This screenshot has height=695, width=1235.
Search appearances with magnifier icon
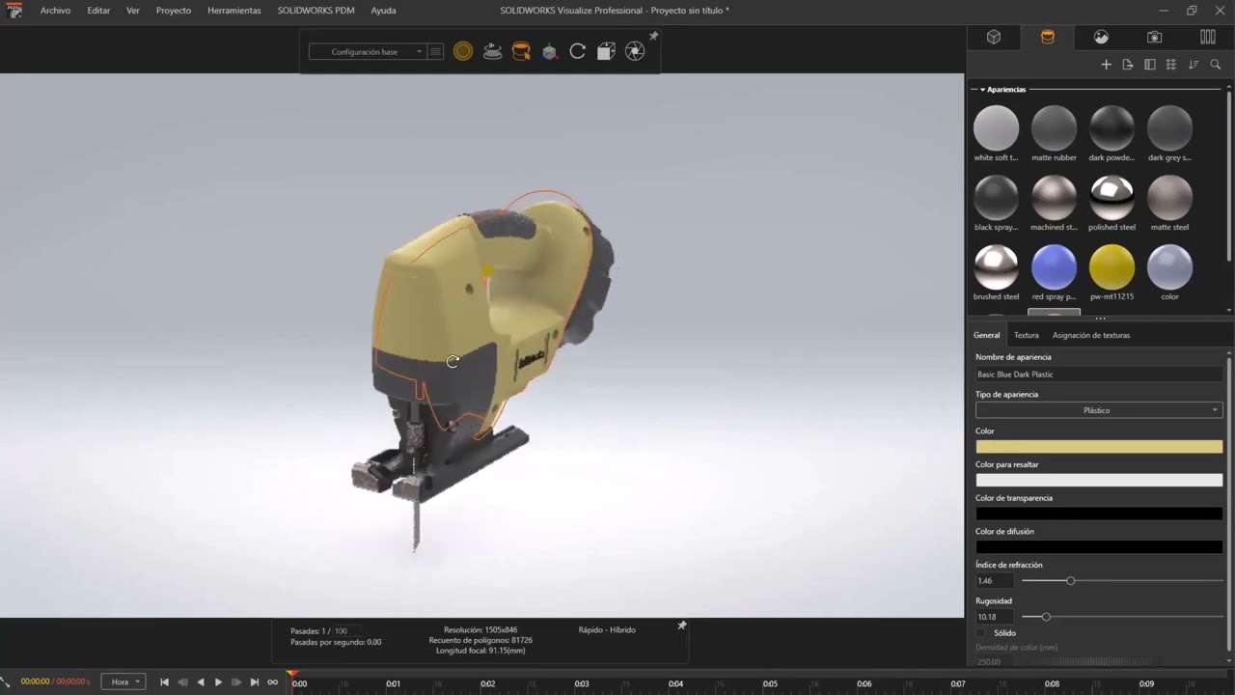[x=1216, y=65]
